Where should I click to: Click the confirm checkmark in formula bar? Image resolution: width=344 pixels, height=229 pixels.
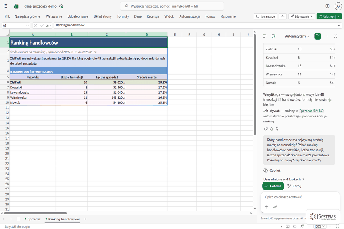(42, 25)
